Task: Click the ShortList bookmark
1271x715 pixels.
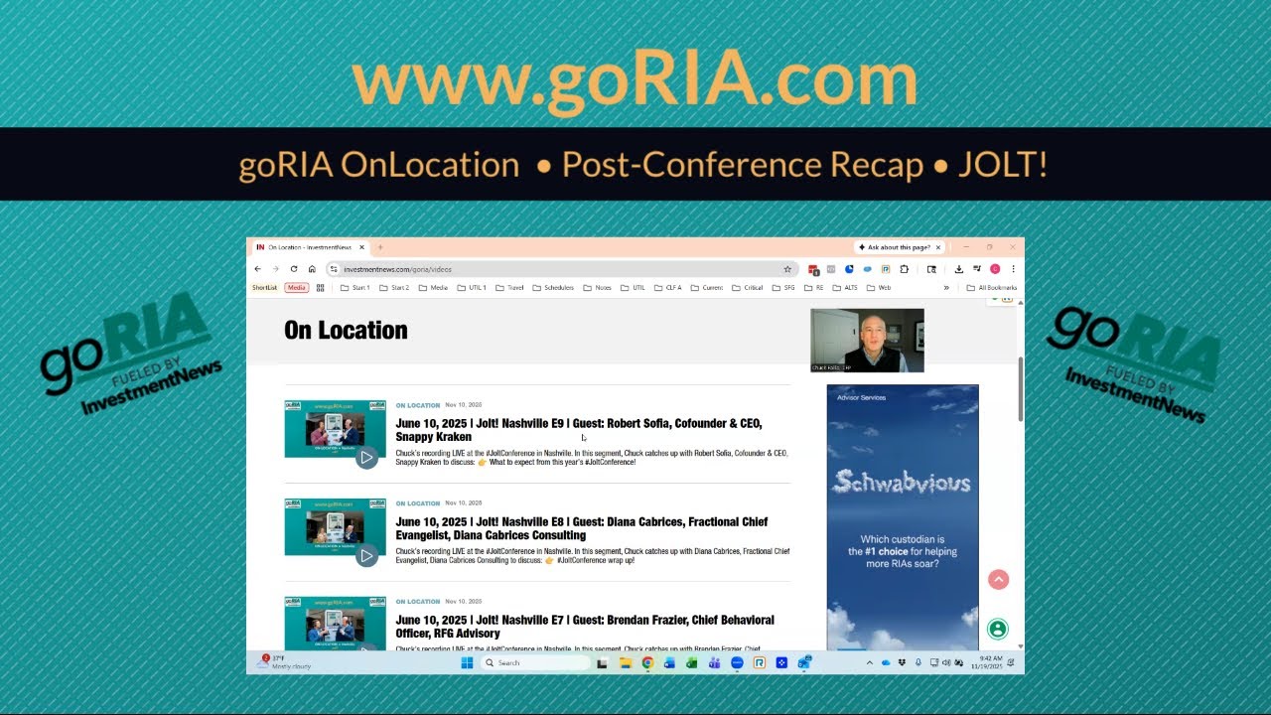Action: tap(265, 288)
